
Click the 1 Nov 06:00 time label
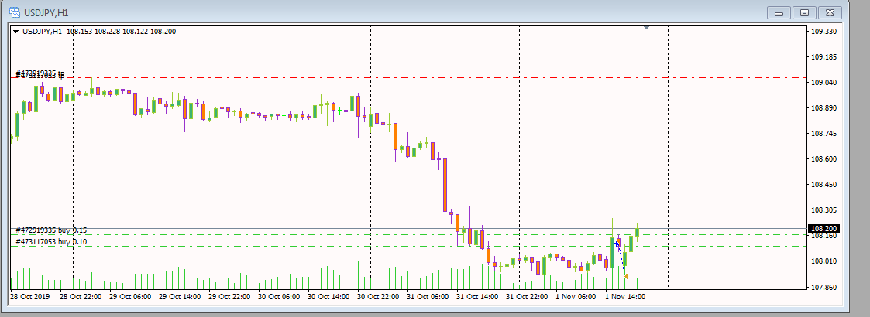pos(576,296)
